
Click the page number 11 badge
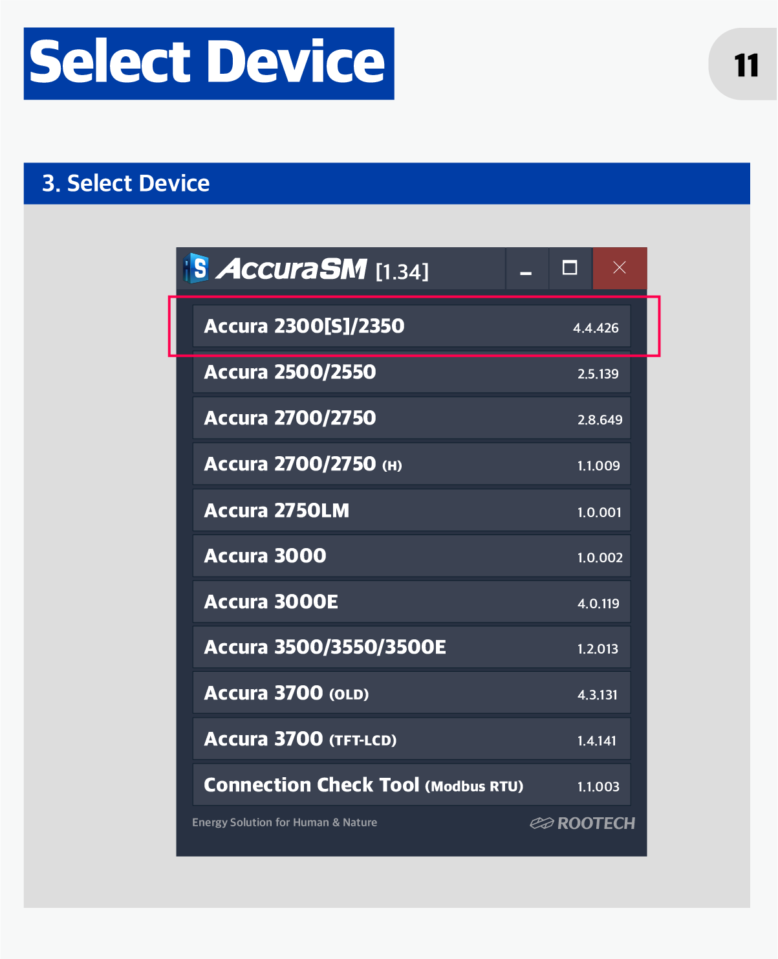pyautogui.click(x=746, y=65)
